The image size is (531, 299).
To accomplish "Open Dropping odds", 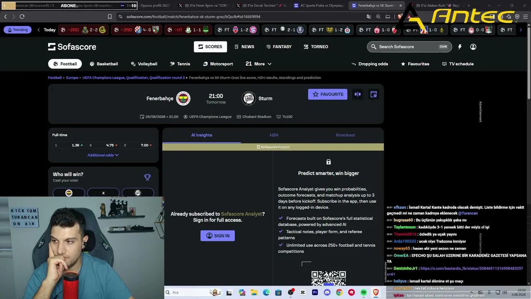I will point(370,64).
